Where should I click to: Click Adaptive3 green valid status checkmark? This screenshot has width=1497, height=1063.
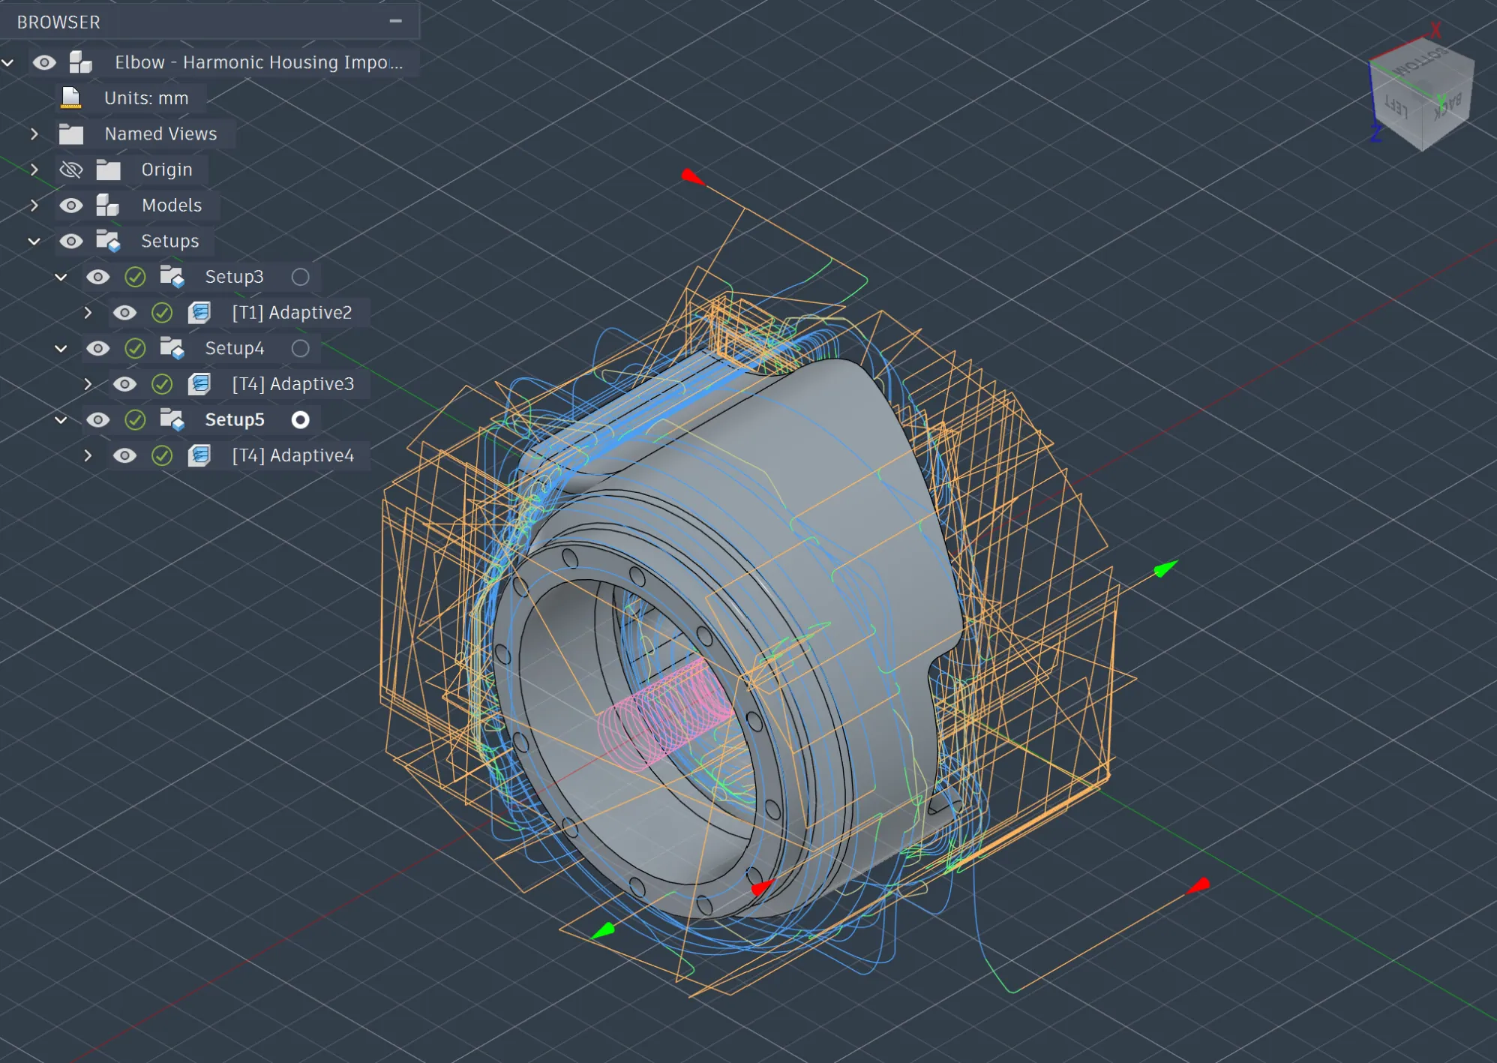point(162,384)
